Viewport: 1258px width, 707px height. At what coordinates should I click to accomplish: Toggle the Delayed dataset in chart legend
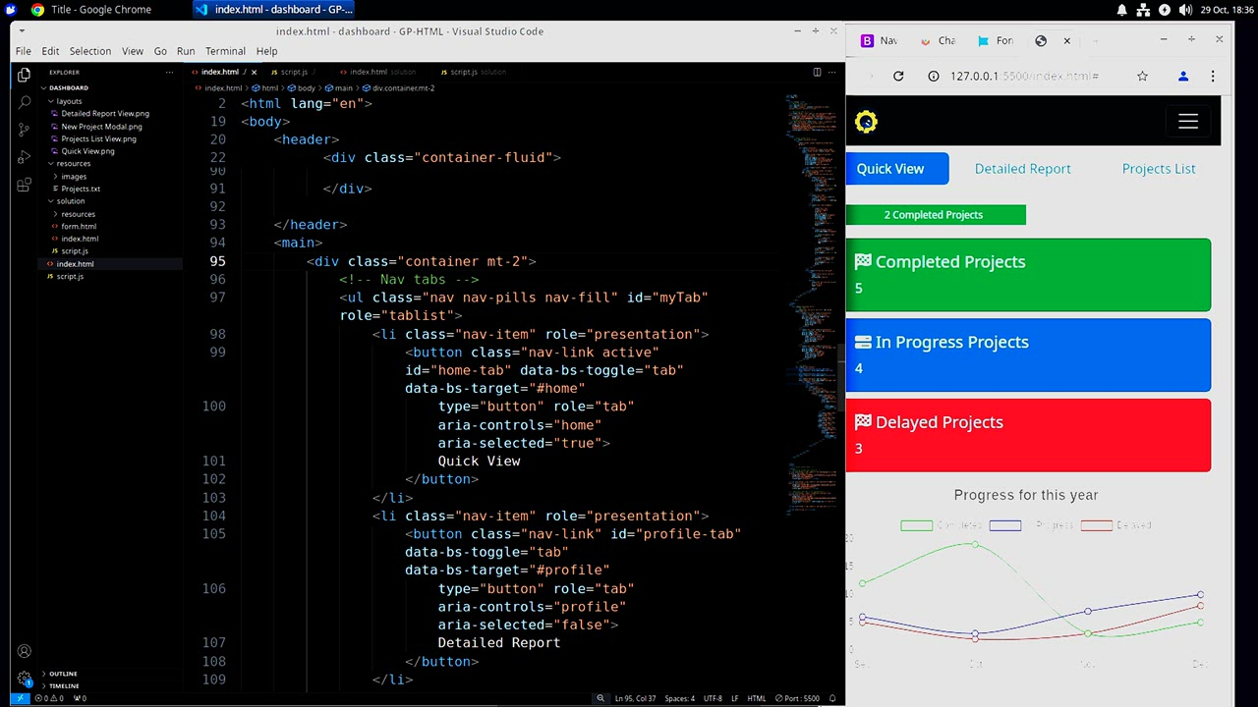click(1116, 525)
